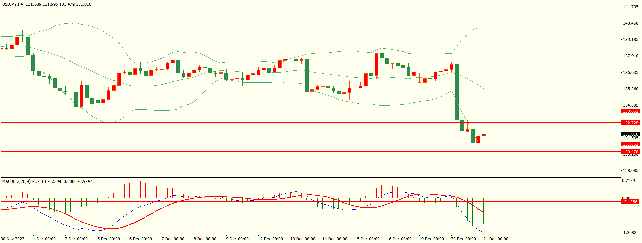642x243 pixels.
Task: Click the MACD(12,26,9) indicator label
Action: (x=16, y=181)
